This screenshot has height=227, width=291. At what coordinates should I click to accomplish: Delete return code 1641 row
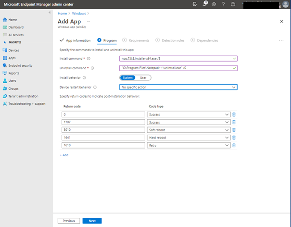[x=234, y=138]
